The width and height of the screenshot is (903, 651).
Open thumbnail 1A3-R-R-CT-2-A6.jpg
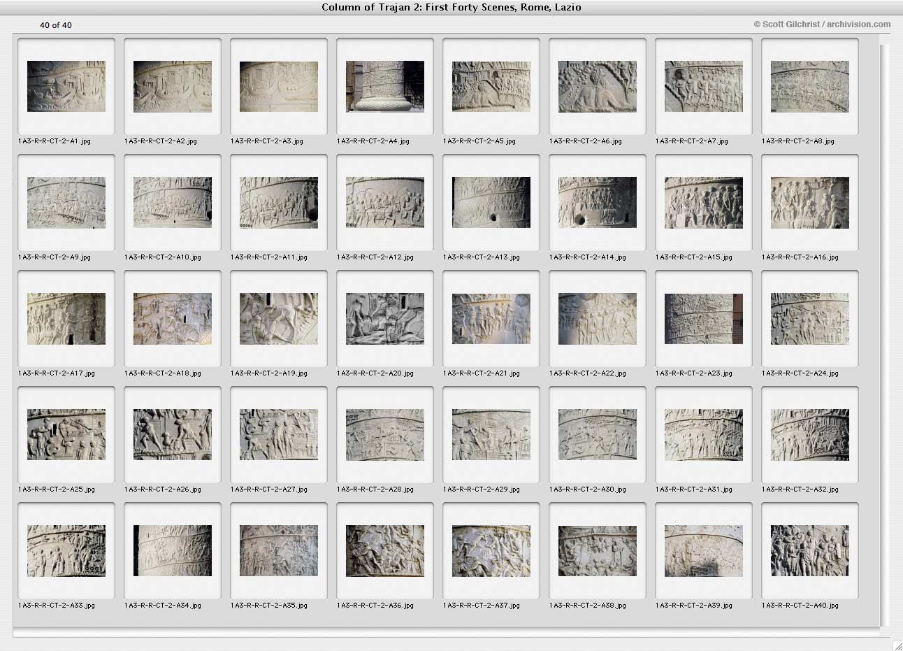pyautogui.click(x=598, y=86)
